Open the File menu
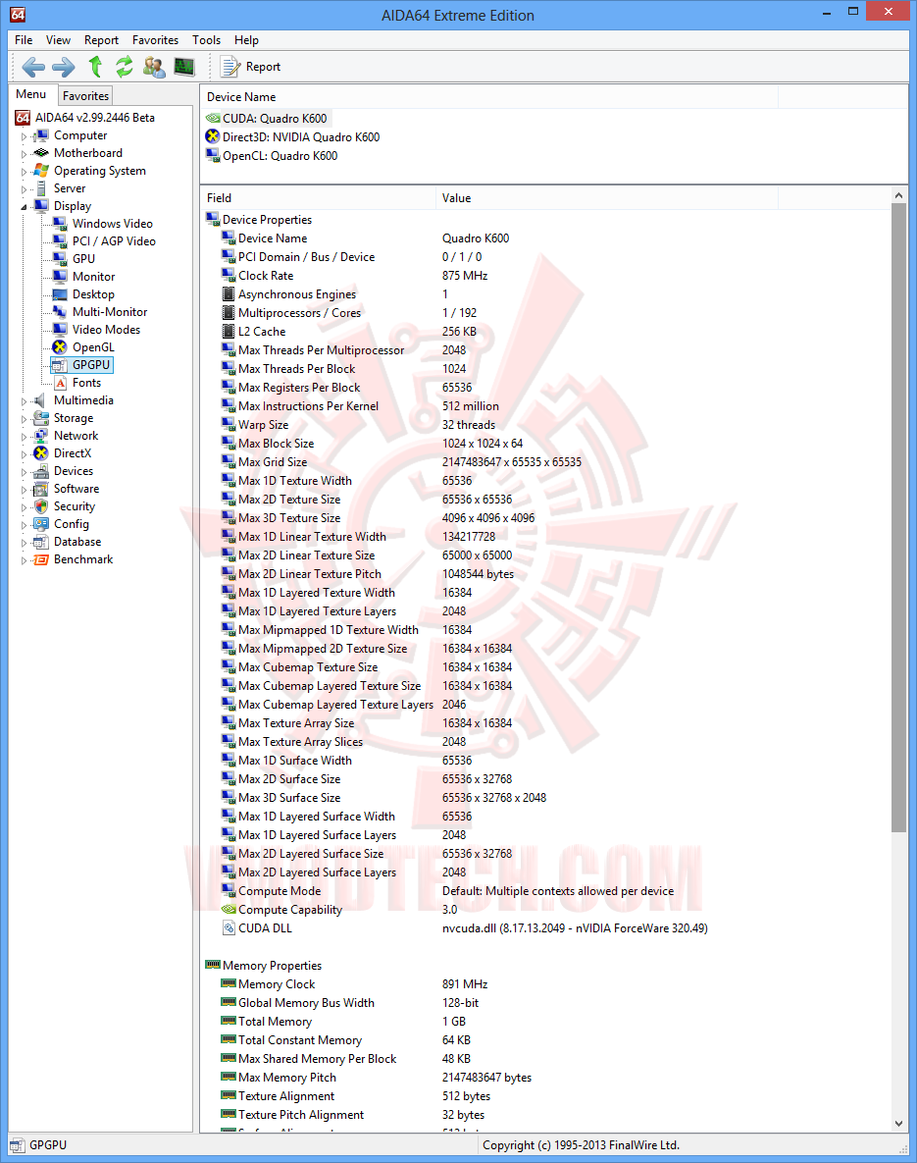This screenshot has width=917, height=1163. [24, 40]
